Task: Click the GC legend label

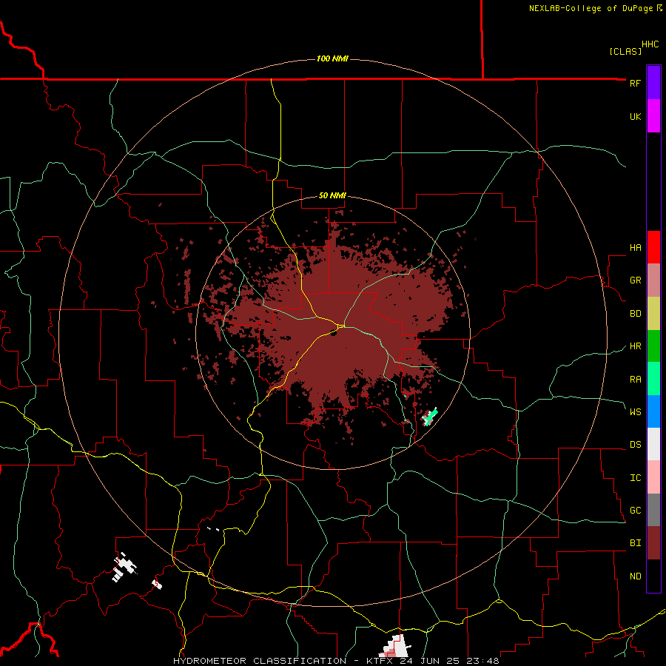Action: pos(635,511)
